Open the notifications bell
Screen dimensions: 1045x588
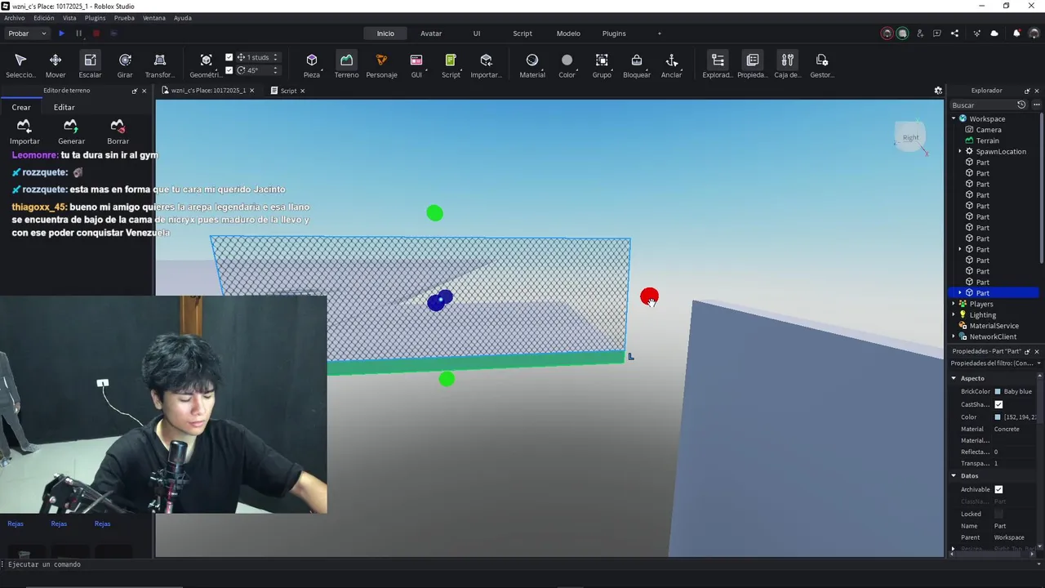(x=1016, y=33)
